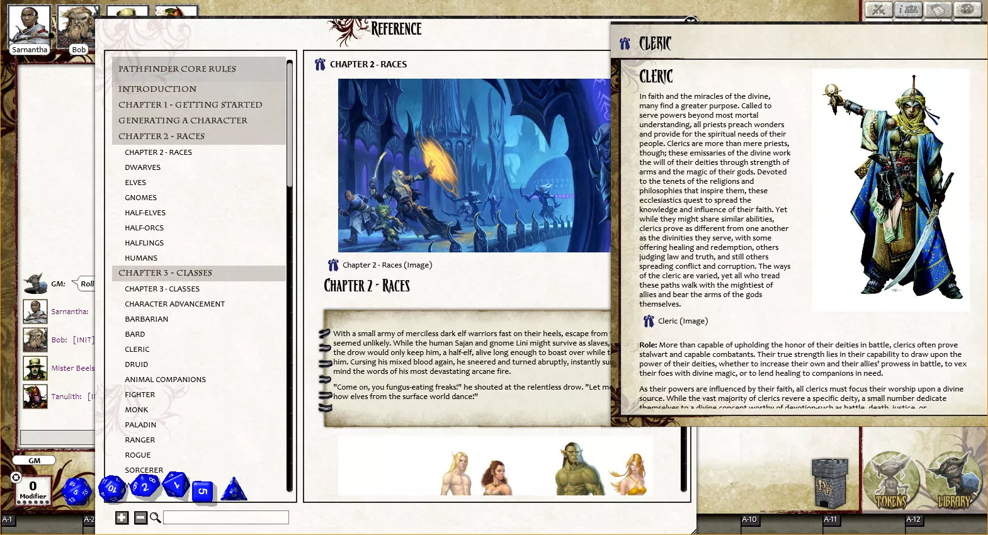Open the Elves reference page
This screenshot has width=988, height=535.
point(135,183)
